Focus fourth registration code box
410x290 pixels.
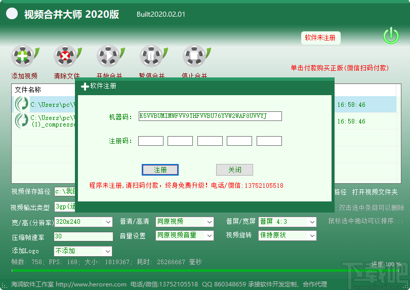[239, 141]
